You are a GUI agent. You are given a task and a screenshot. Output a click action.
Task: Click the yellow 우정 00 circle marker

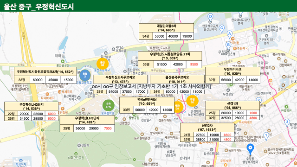[x=192, y=101]
